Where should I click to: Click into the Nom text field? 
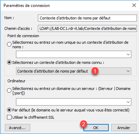pyautogui.click(x=87, y=18)
